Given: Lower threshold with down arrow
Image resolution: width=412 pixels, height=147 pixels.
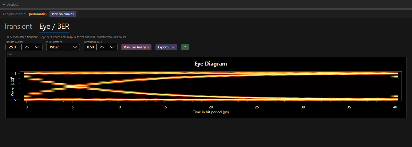Looking at the screenshot, I should click(x=112, y=47).
